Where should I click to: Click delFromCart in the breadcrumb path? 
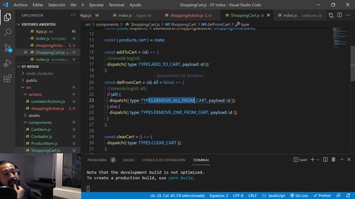pyautogui.click(x=218, y=24)
